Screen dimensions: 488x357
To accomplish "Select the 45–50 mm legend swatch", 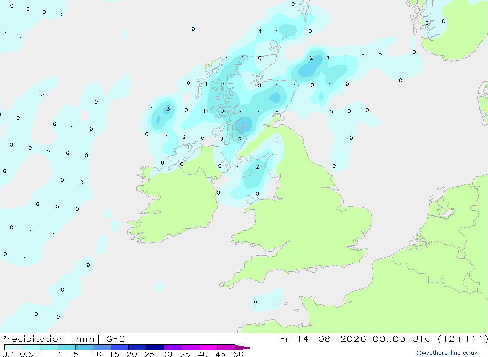I will pos(226,347).
